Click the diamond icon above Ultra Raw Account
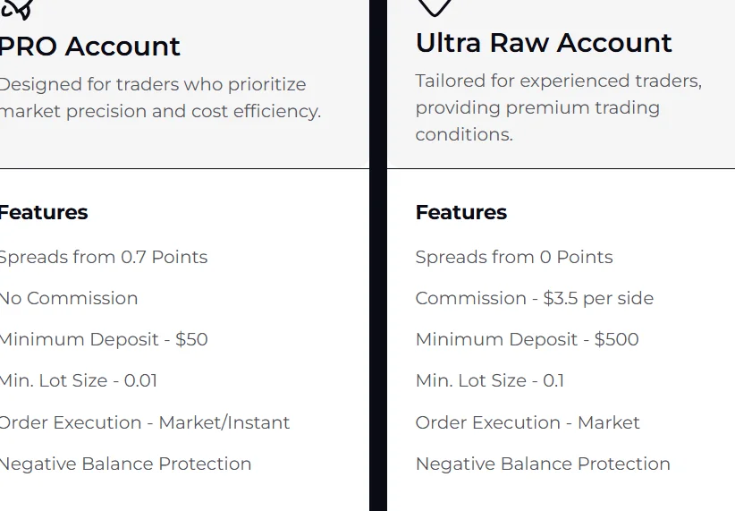Image resolution: width=735 pixels, height=511 pixels. pos(435,7)
